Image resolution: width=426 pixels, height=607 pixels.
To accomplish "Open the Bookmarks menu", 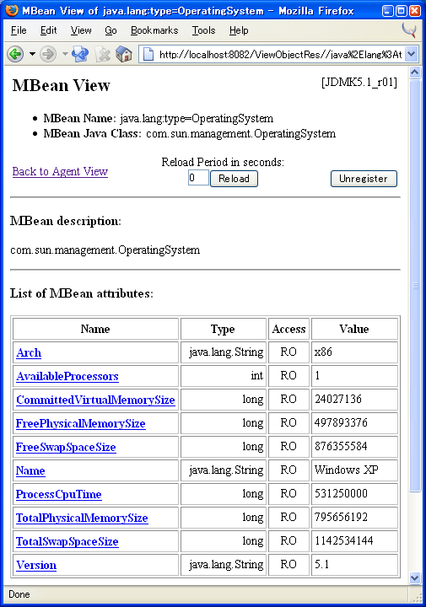I will [154, 30].
